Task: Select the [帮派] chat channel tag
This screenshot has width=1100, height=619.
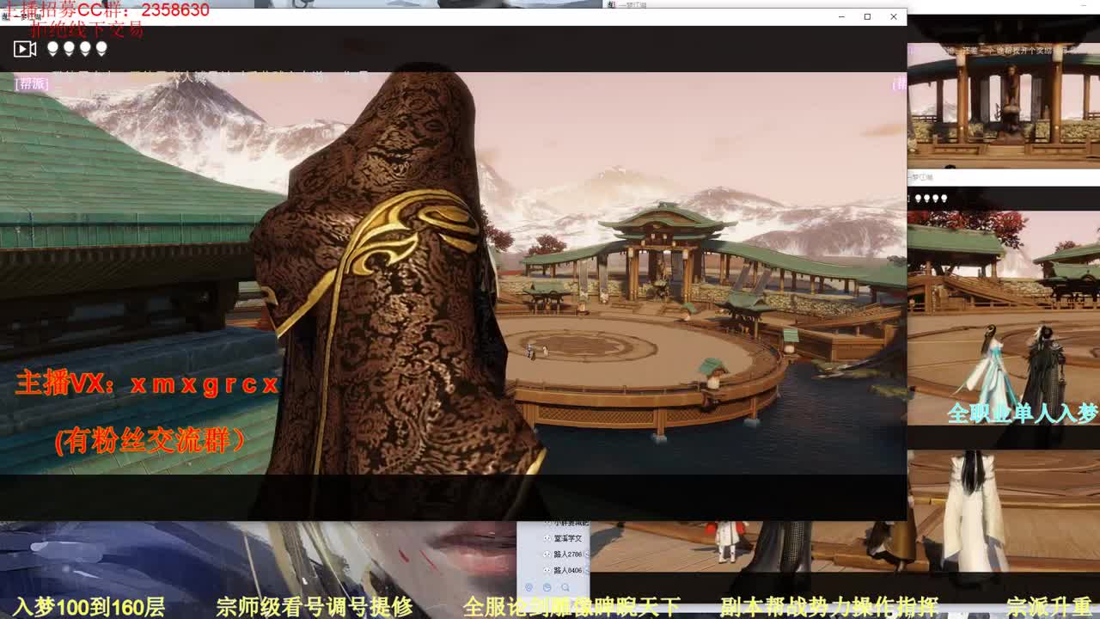Action: (34, 83)
